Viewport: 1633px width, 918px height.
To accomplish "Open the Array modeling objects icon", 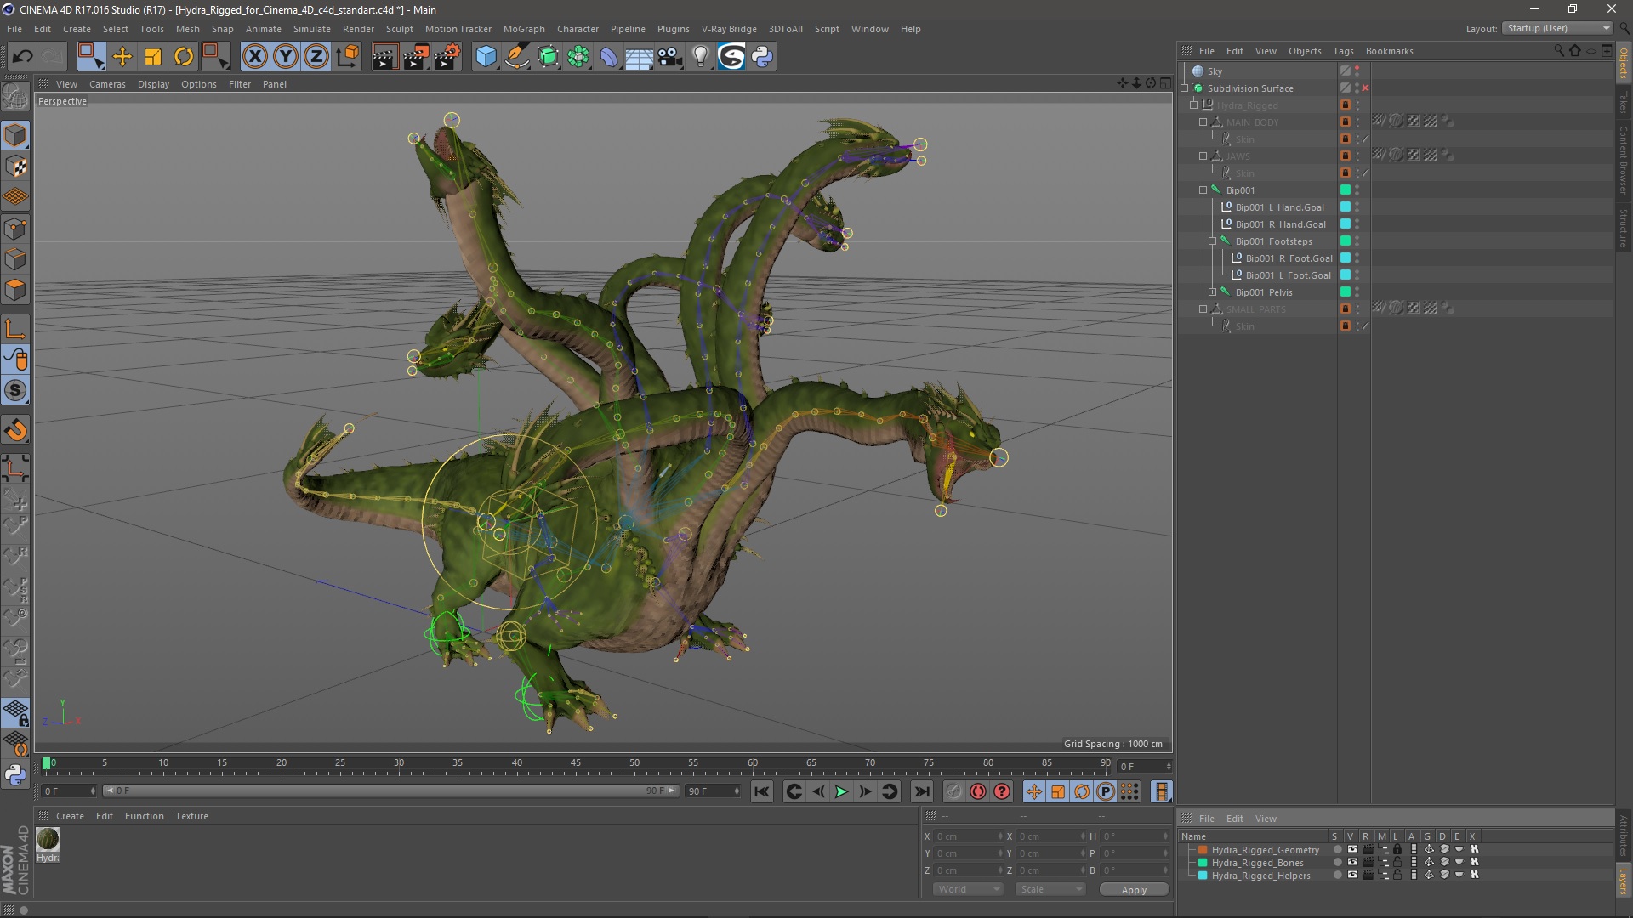I will (x=578, y=57).
